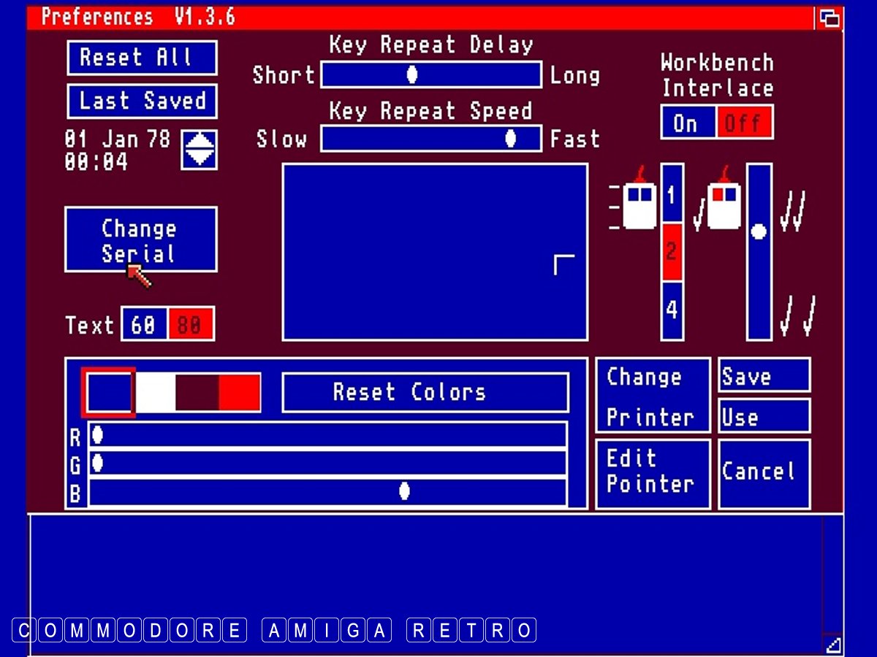Screen dimensions: 877x657
Task: Restore the Last Saved settings
Action: click(142, 101)
